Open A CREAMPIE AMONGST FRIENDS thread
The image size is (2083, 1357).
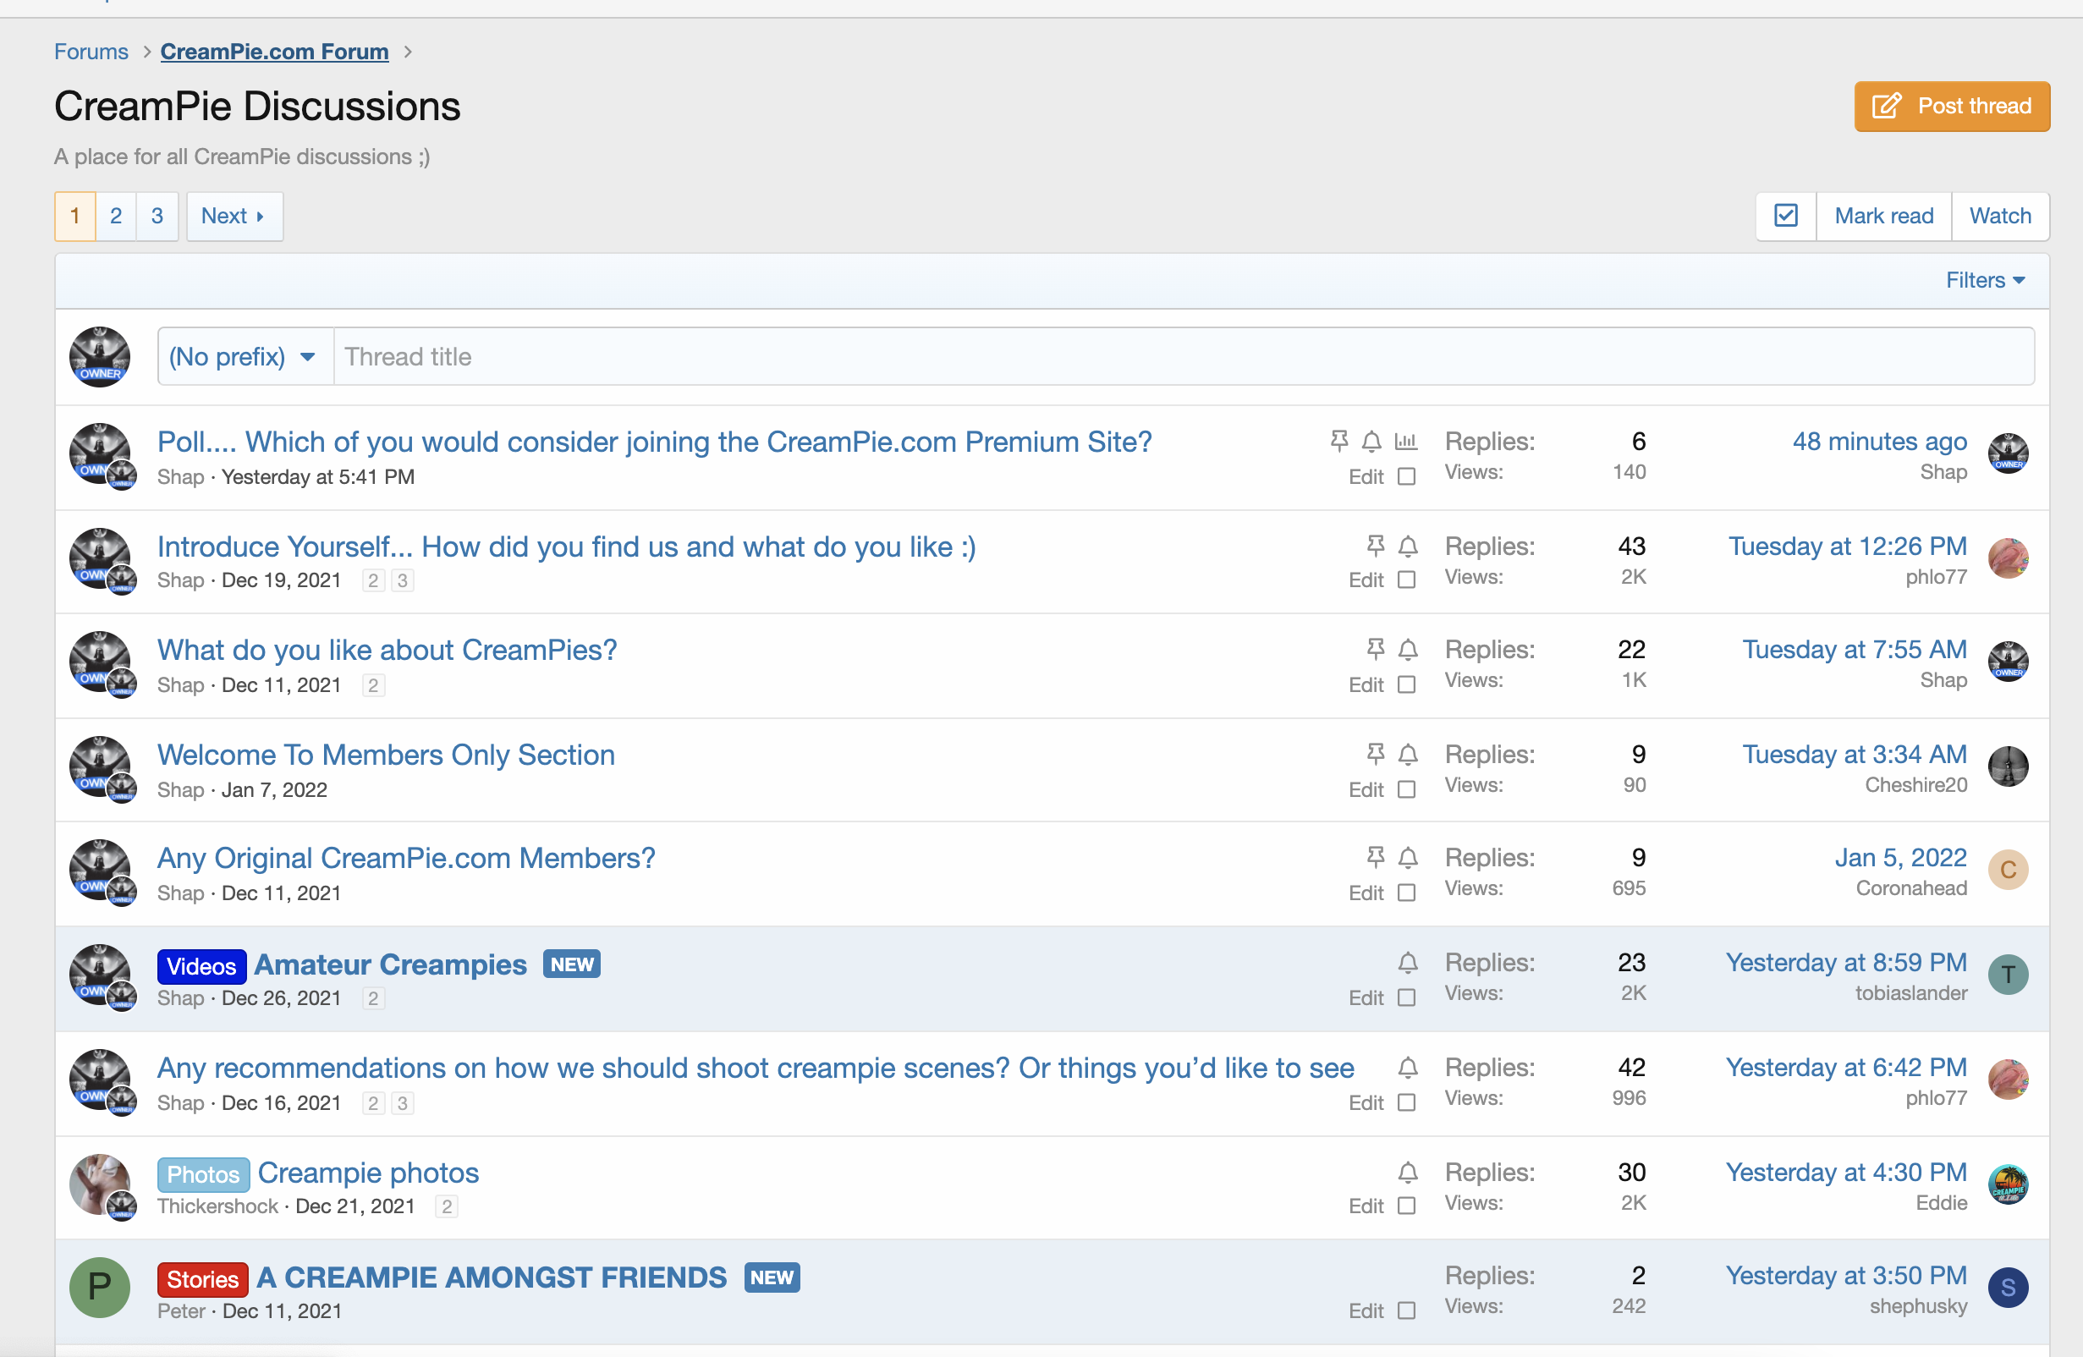point(491,1277)
